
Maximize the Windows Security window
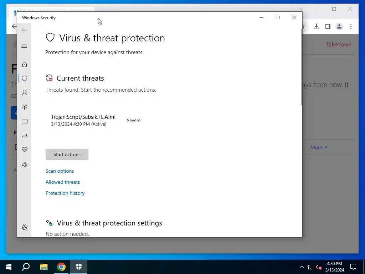277,17
